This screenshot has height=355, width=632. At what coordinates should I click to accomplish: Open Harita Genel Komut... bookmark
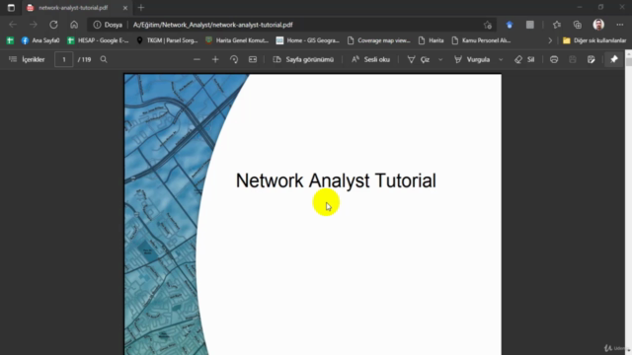237,40
